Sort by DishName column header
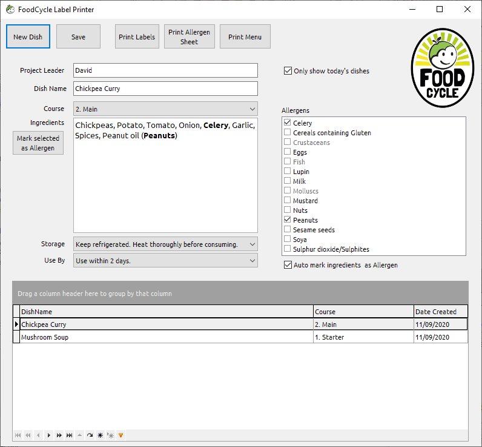The image size is (482, 447). [x=166, y=312]
